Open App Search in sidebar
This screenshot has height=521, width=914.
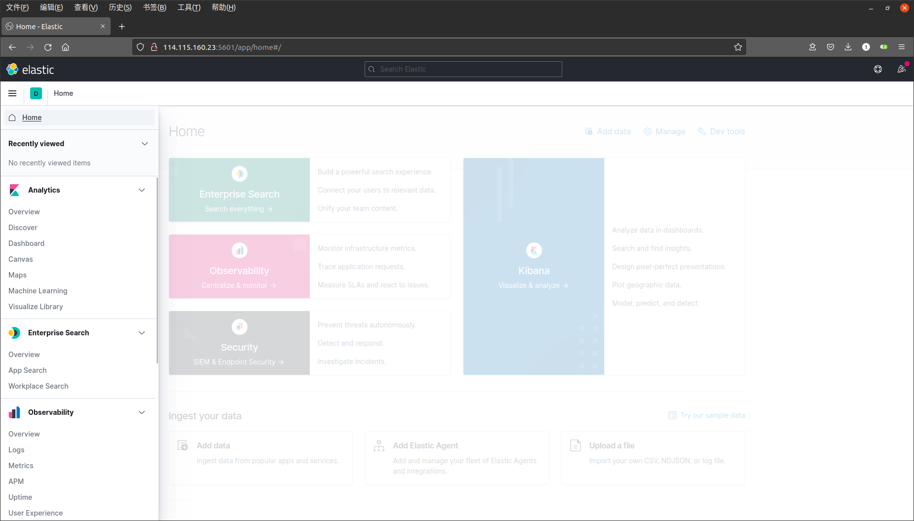[28, 370]
